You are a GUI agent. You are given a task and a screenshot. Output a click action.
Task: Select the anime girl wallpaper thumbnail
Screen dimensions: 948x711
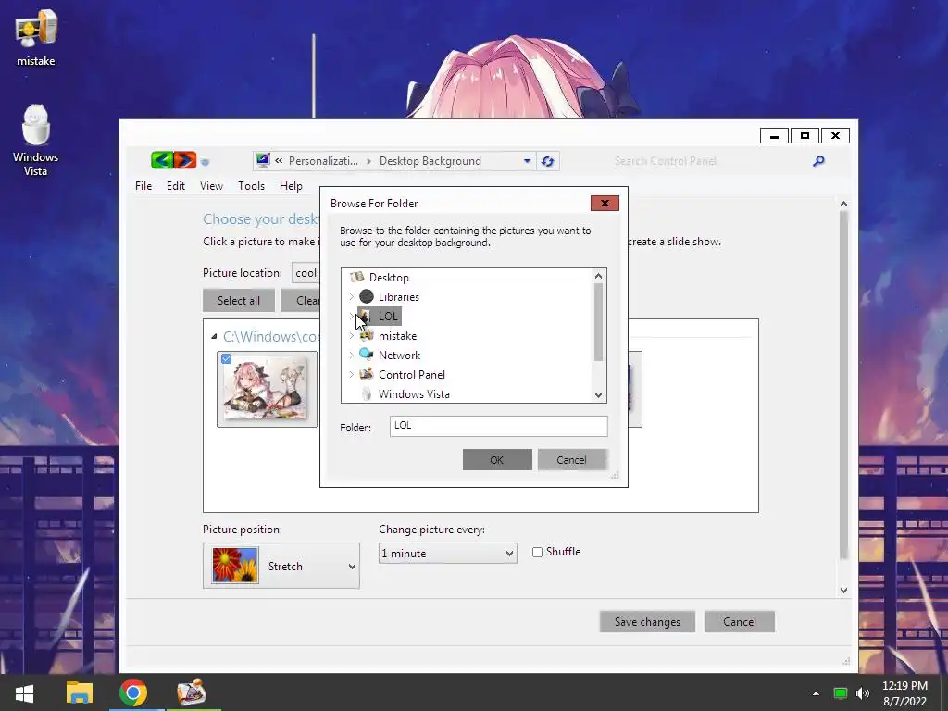coord(268,389)
